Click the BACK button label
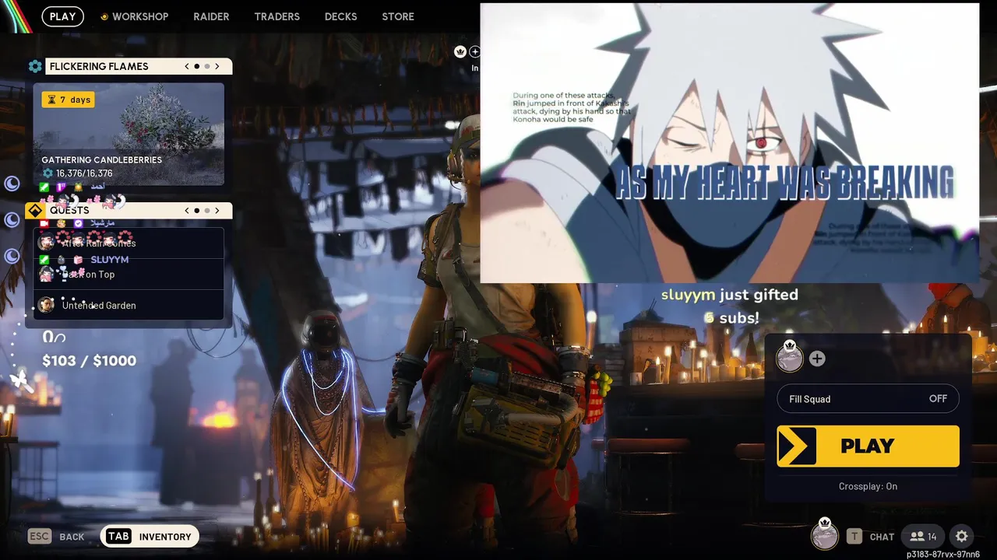The image size is (997, 560). point(72,537)
